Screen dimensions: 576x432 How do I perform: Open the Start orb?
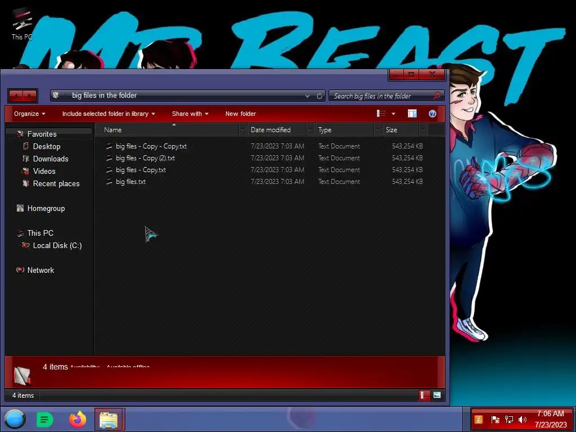(15, 419)
